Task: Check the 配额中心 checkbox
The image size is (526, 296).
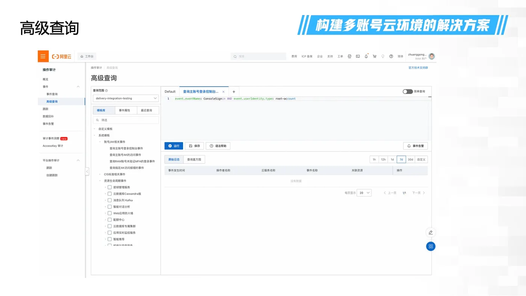Action: [110, 220]
